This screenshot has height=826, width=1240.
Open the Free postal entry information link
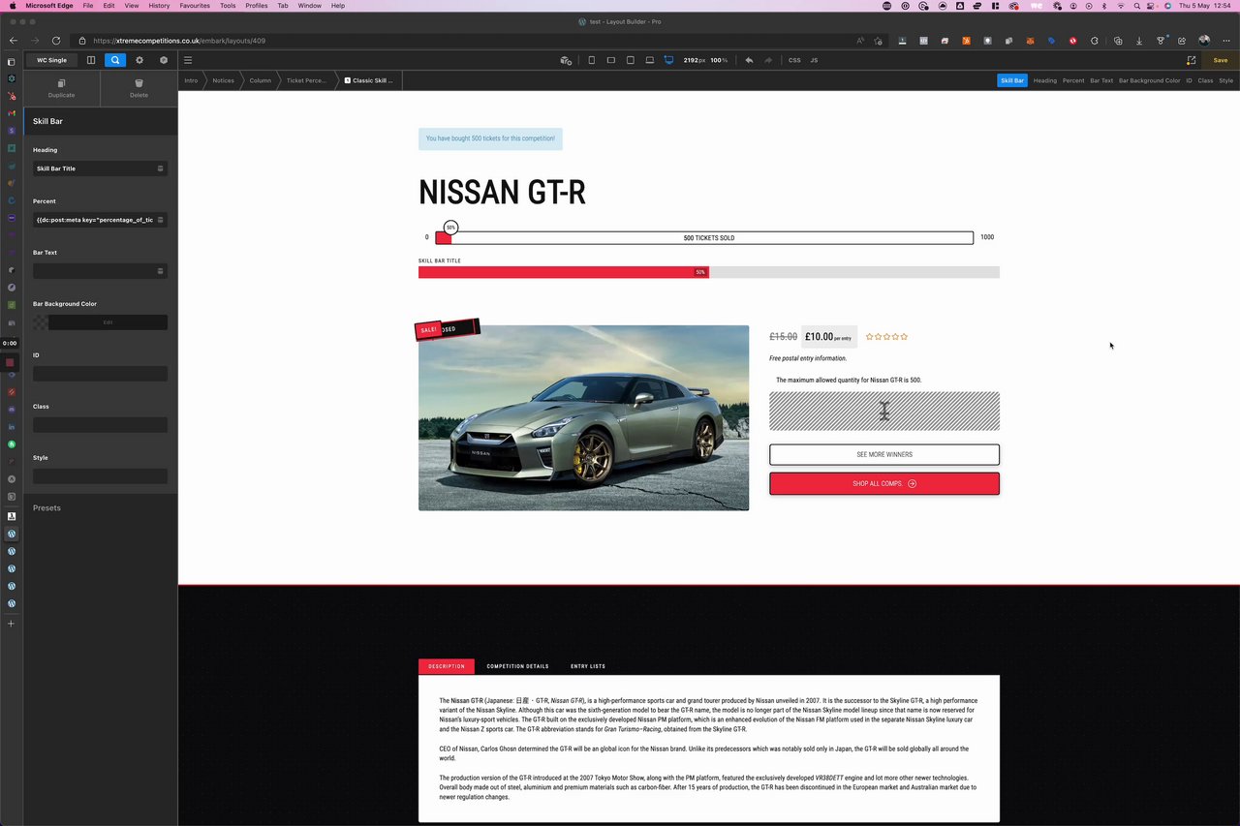(808, 358)
